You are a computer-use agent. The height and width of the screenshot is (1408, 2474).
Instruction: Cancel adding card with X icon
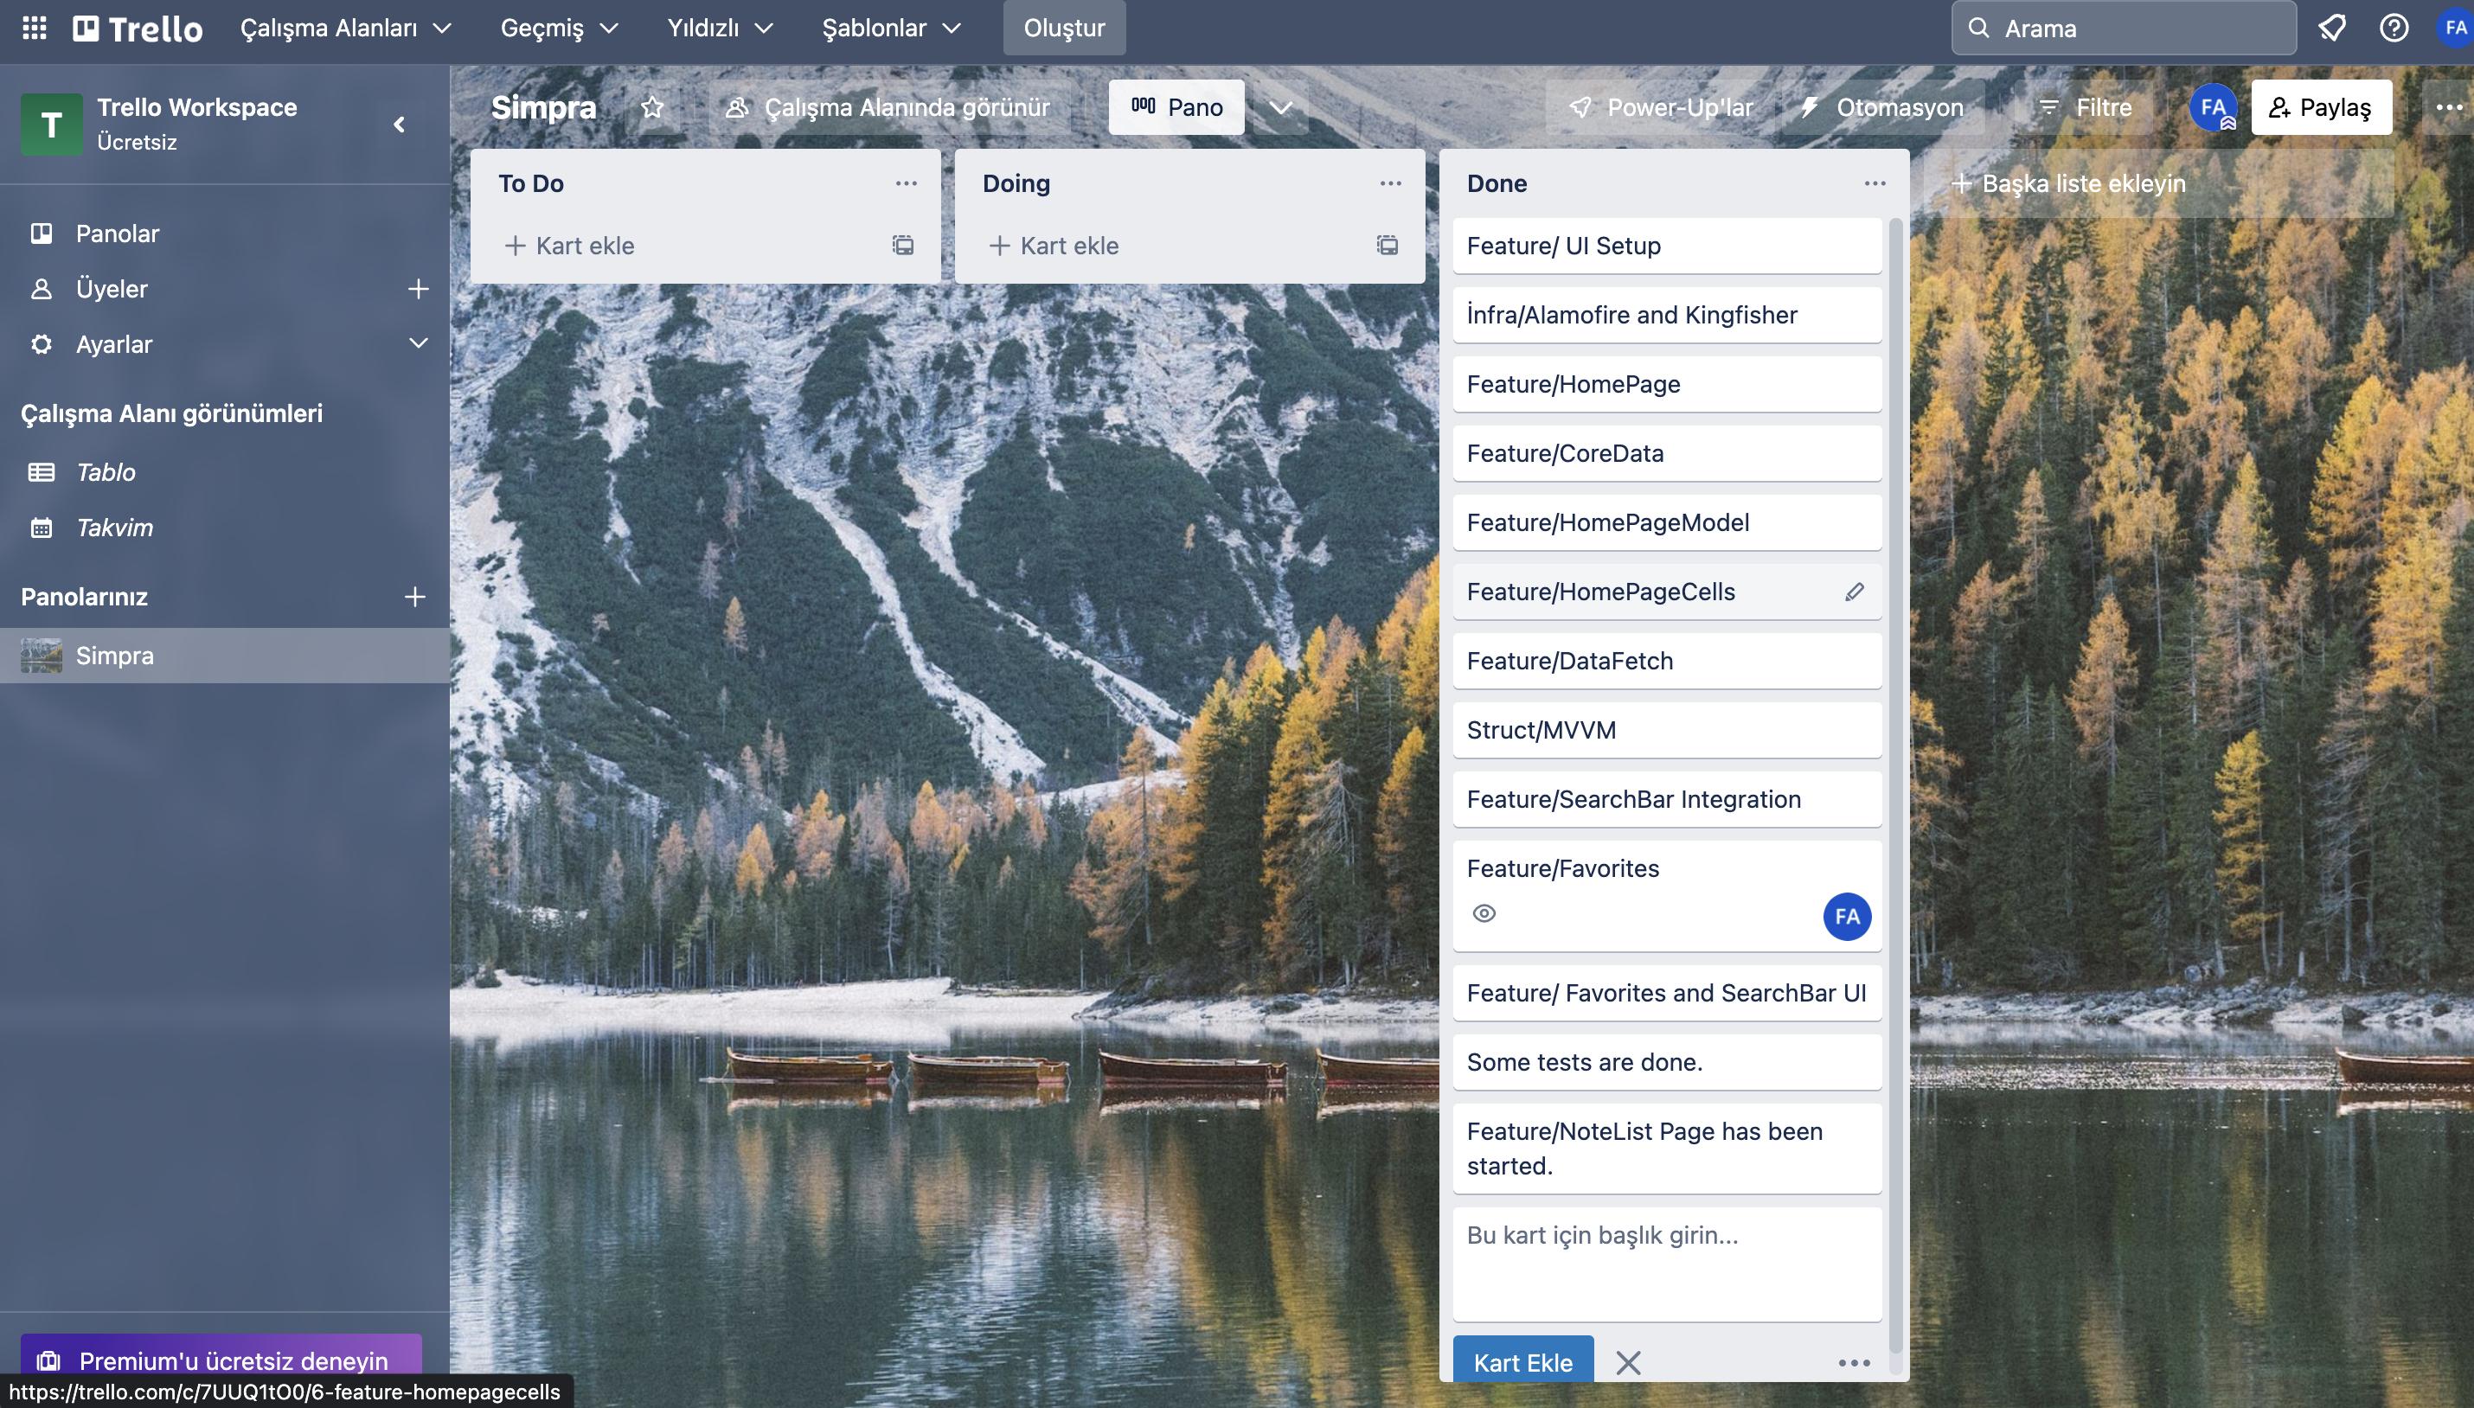tap(1628, 1362)
